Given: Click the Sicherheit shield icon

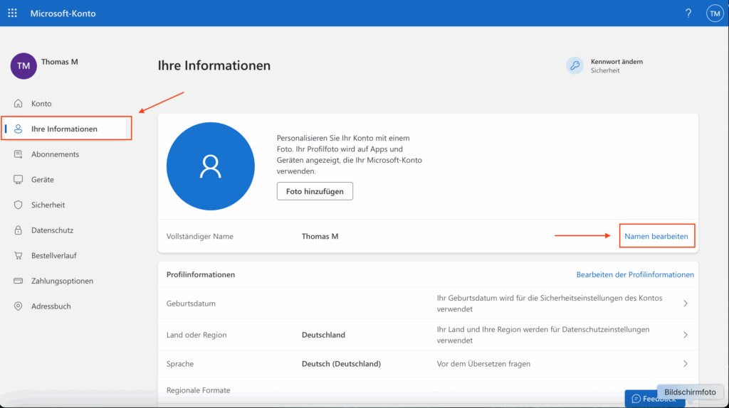Looking at the screenshot, I should (x=18, y=205).
